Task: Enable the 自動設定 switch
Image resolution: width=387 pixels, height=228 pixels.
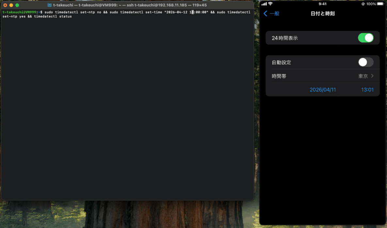Action: pos(365,62)
